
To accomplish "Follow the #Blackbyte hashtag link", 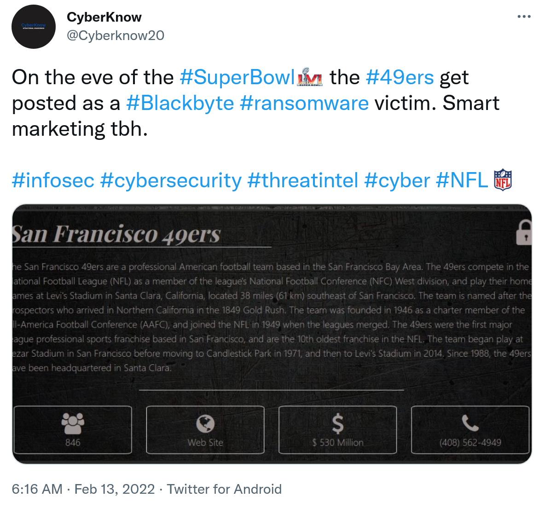I will [180, 103].
